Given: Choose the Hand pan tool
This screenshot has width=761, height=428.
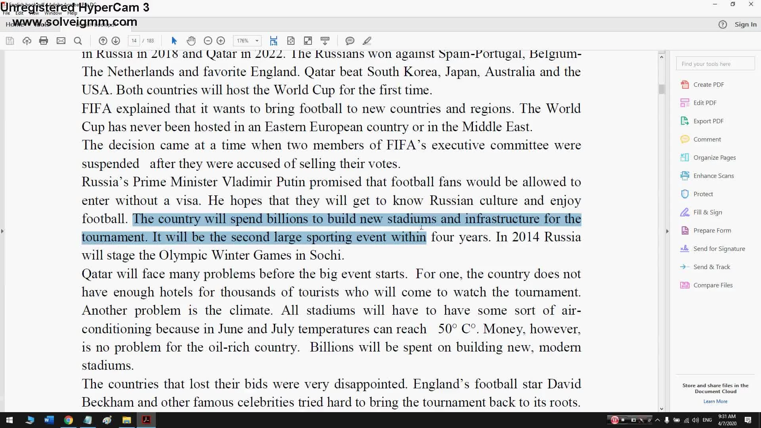Looking at the screenshot, I should tap(191, 41).
